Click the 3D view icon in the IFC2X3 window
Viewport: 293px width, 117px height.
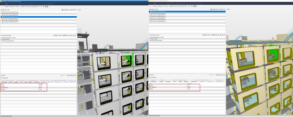78,10
